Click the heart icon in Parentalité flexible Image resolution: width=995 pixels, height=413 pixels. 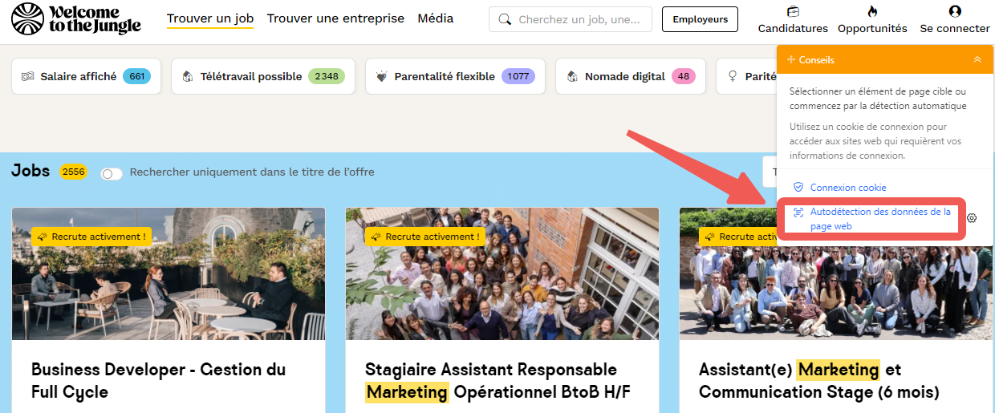click(x=381, y=76)
